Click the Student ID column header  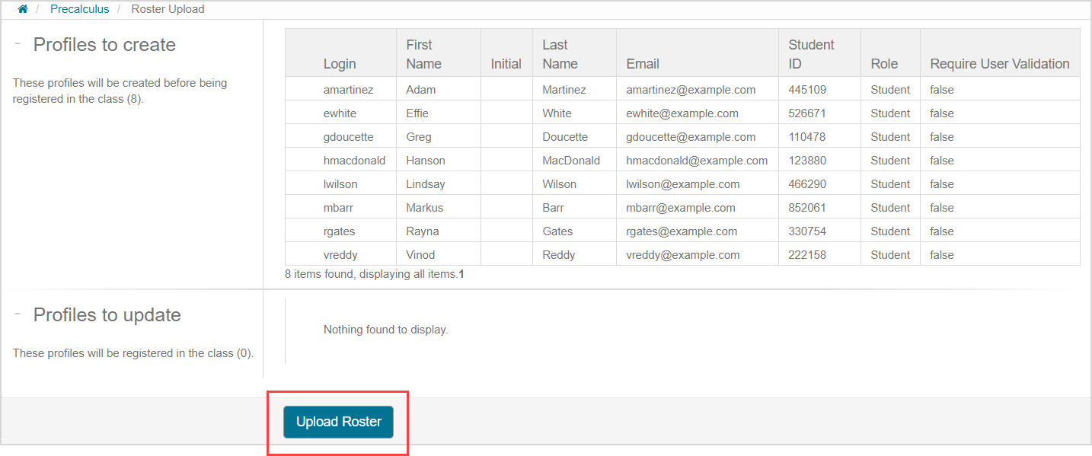pyautogui.click(x=811, y=54)
